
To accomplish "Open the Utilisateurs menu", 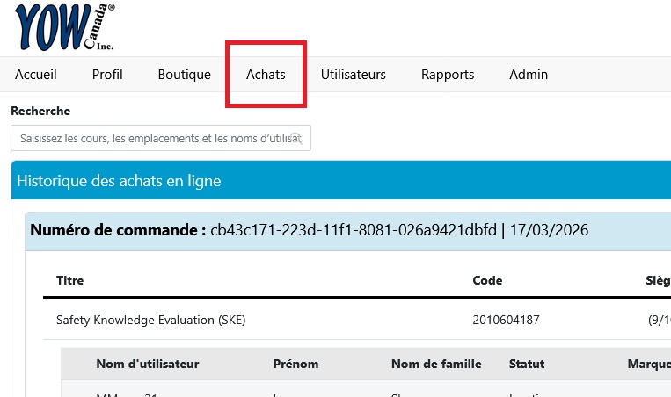I will pos(354,75).
